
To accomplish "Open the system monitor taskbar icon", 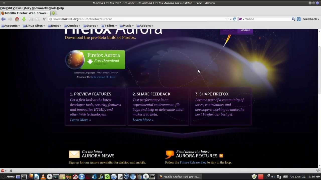I will 56,177.
